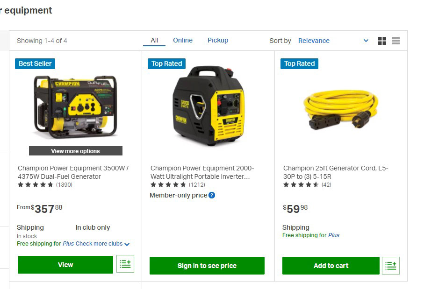Open the Sort by Relevance dropdown
424x289 pixels.
(333, 41)
